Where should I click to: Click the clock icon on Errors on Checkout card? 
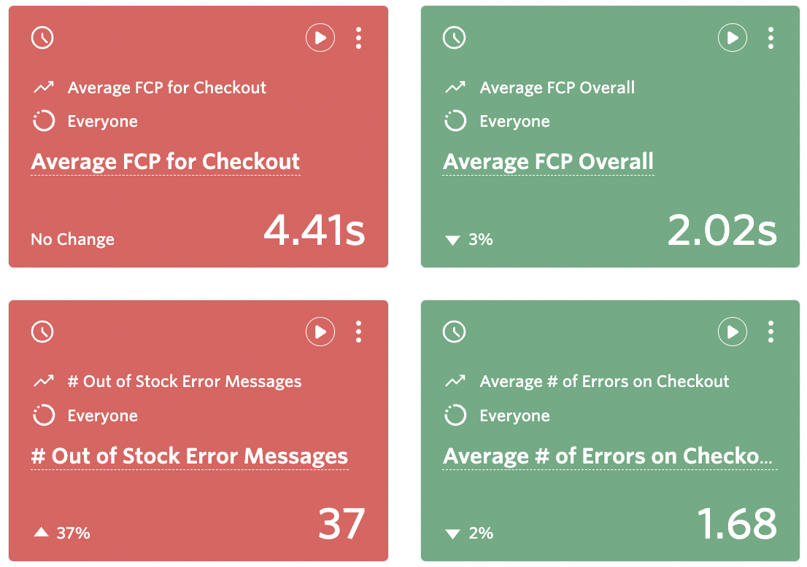tap(454, 332)
